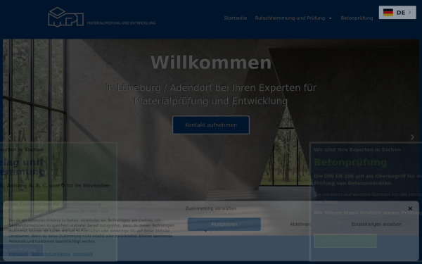Accept cookies with Akzeptieren
Screen dimensions: 422x264
click(224, 224)
